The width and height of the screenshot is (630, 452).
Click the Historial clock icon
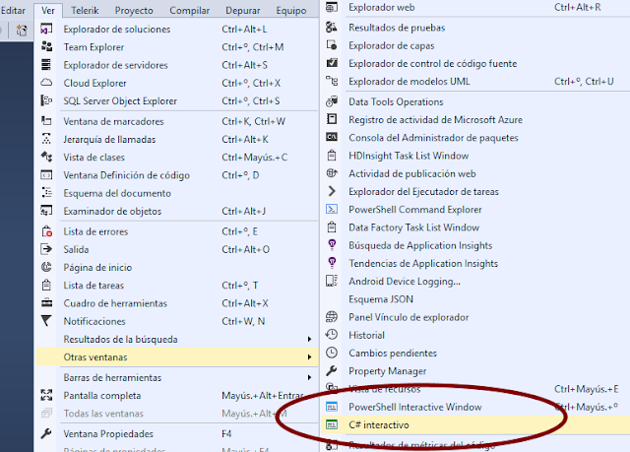pos(332,335)
